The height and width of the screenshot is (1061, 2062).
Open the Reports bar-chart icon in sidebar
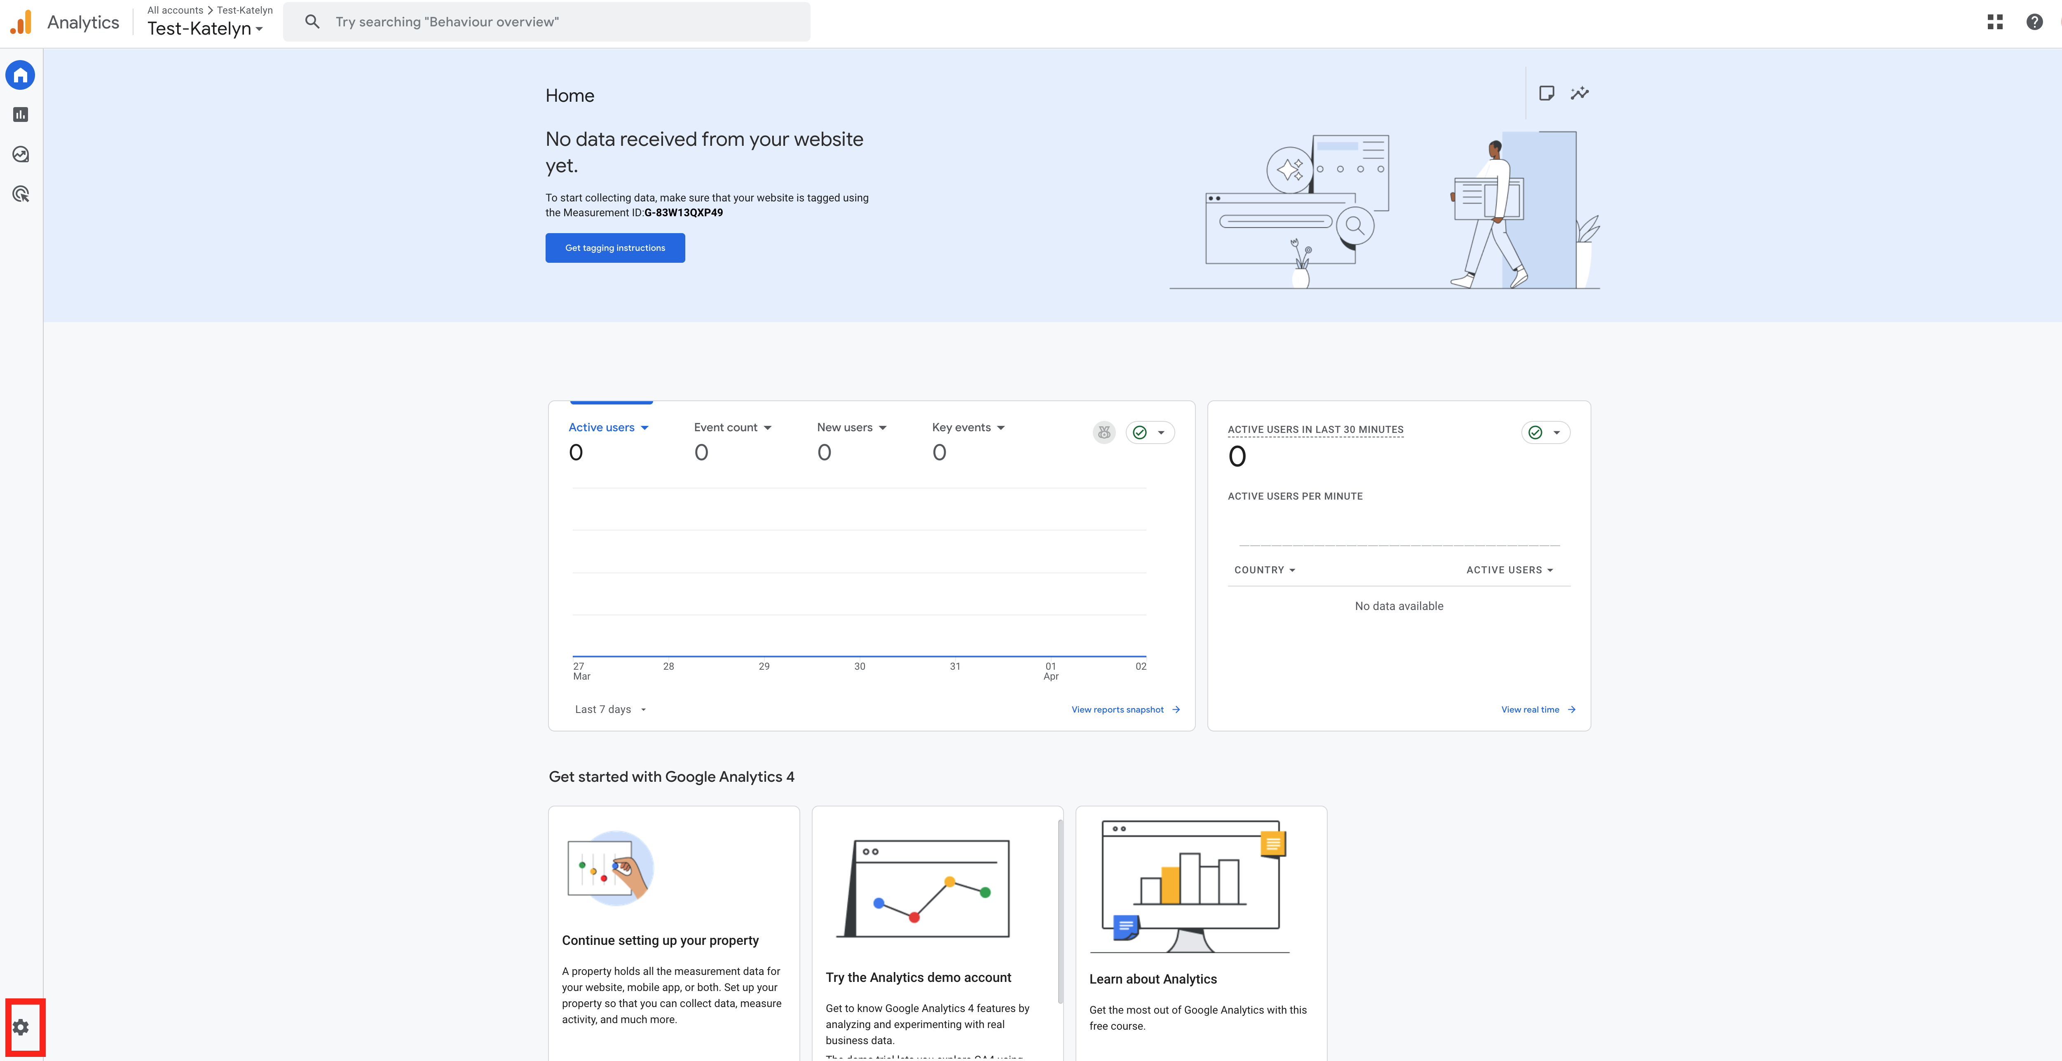pos(21,115)
